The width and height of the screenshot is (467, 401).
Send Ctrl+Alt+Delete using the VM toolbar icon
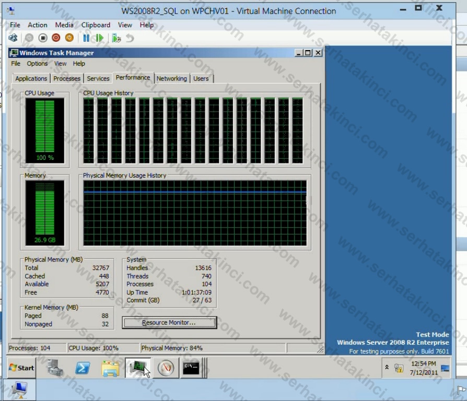(x=13, y=38)
